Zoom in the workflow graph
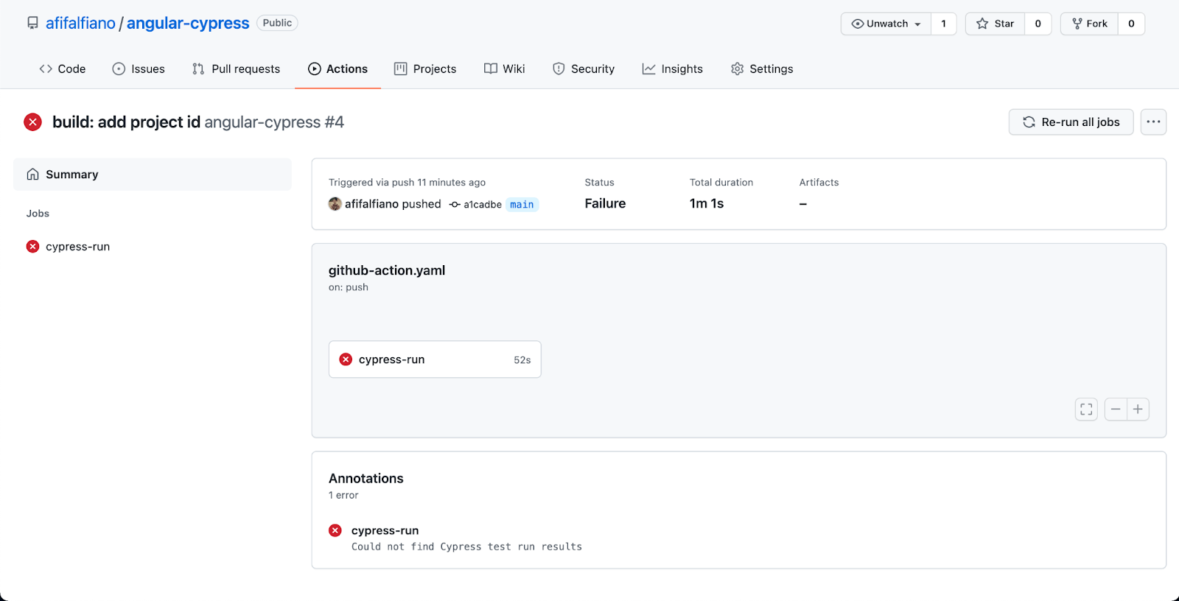This screenshot has width=1179, height=601. tap(1138, 410)
